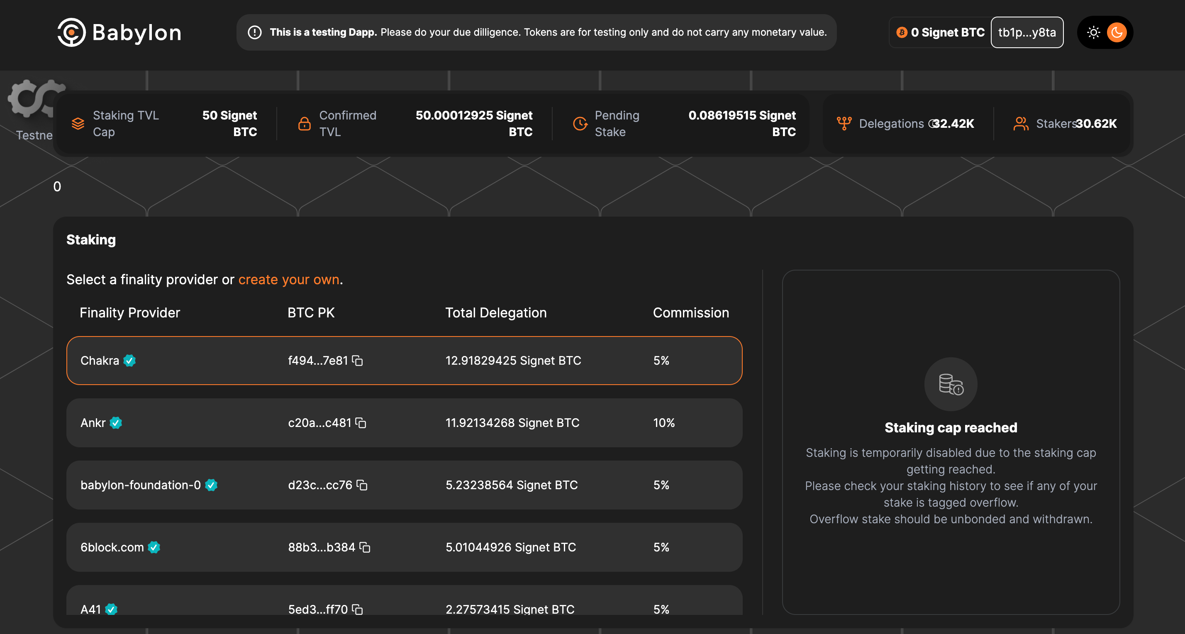
Task: Copy Ankr's BTC PK c20a...c481
Action: point(361,423)
